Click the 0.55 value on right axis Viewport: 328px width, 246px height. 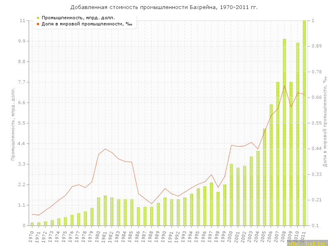click(316, 123)
